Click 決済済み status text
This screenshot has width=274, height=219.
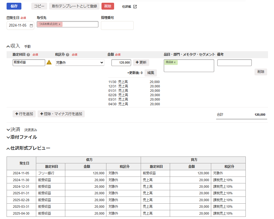click(x=30, y=130)
